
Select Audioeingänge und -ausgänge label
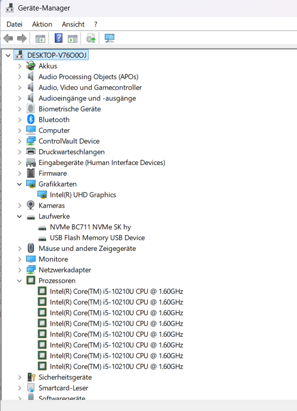point(87,98)
